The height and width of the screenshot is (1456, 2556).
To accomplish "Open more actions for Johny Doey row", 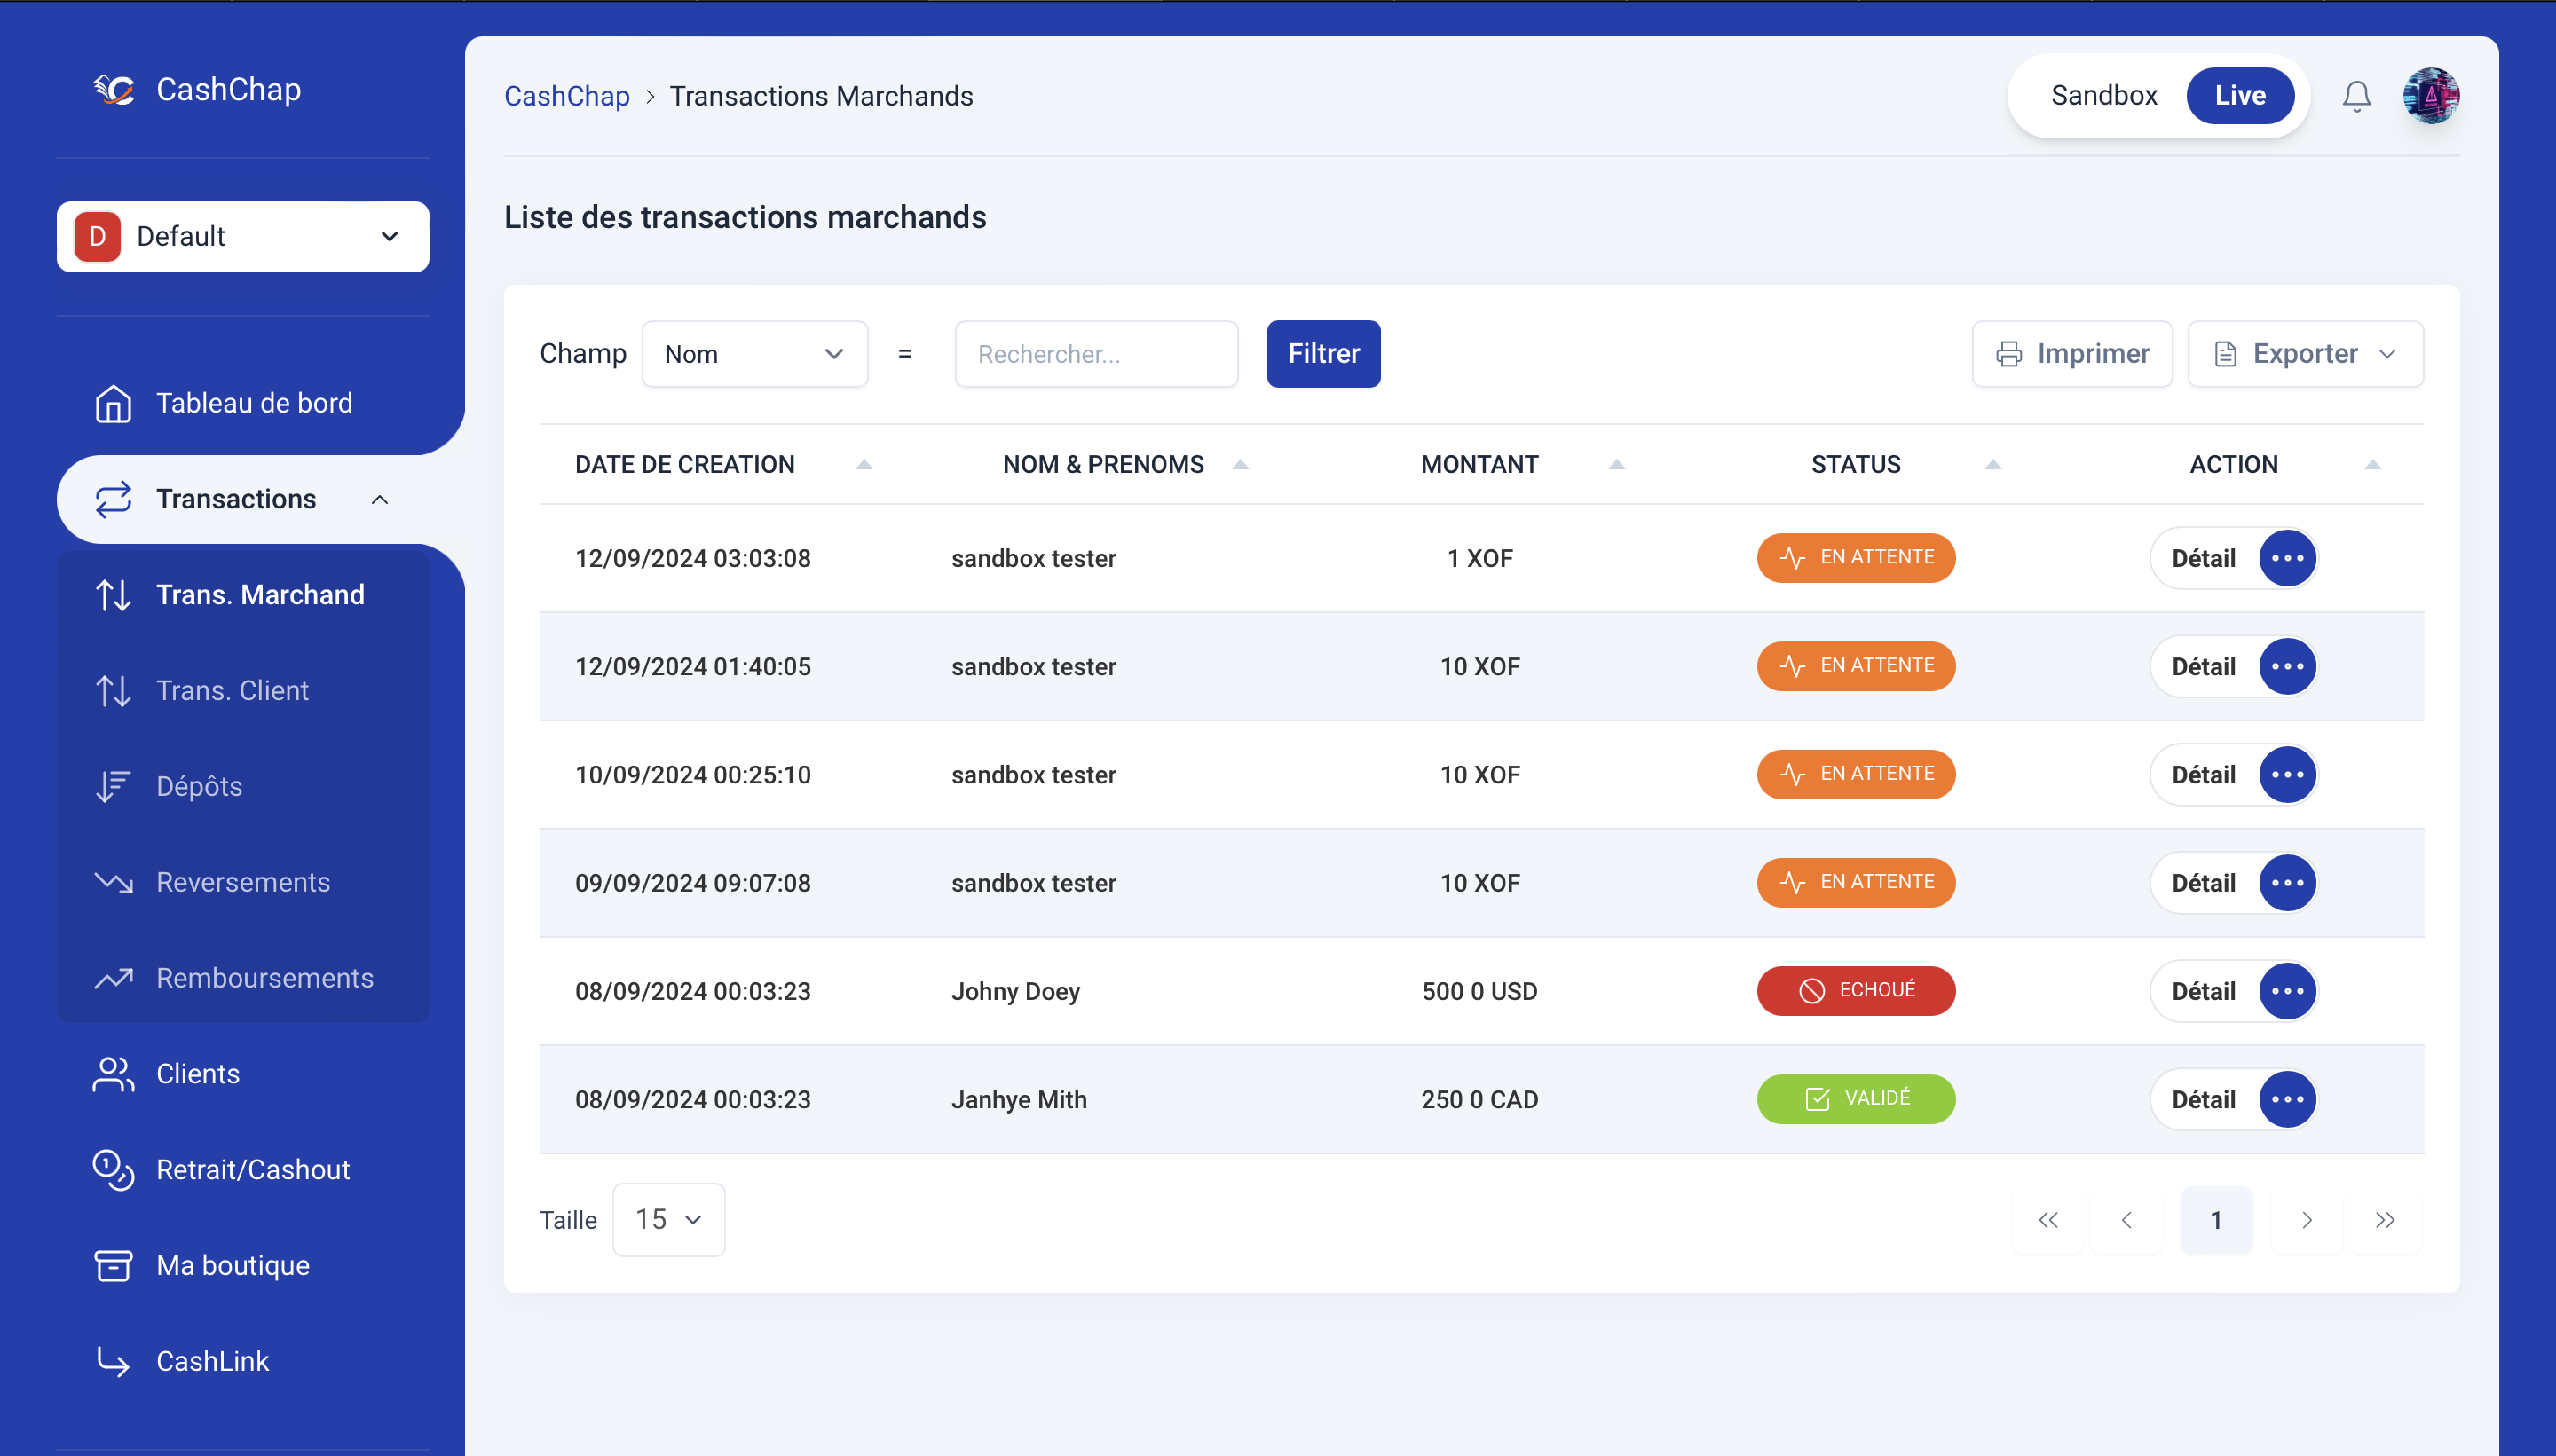I will pyautogui.click(x=2287, y=991).
